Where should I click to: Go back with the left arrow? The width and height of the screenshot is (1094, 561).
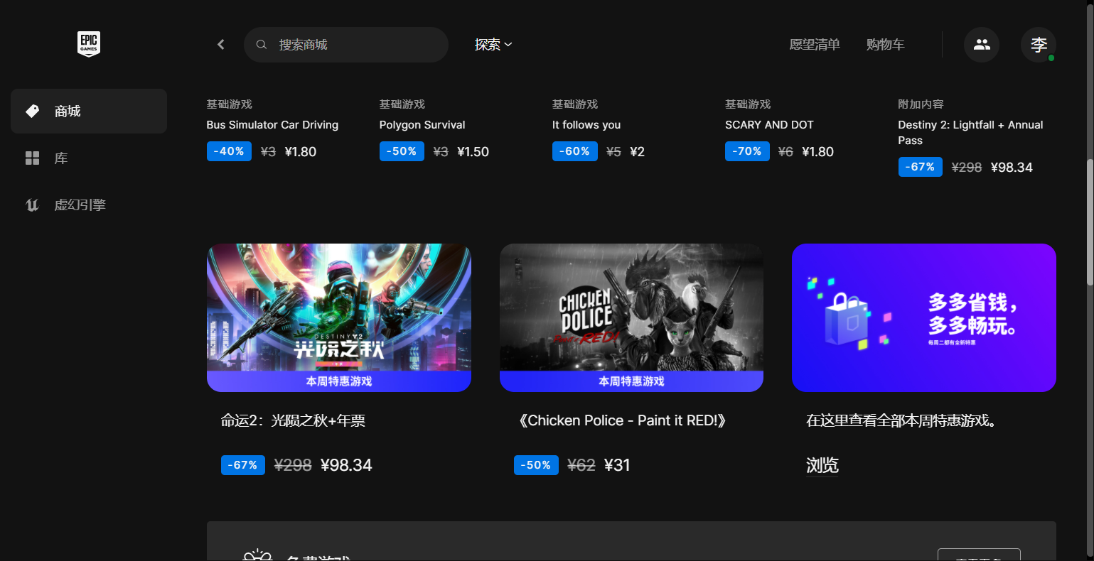(x=221, y=45)
